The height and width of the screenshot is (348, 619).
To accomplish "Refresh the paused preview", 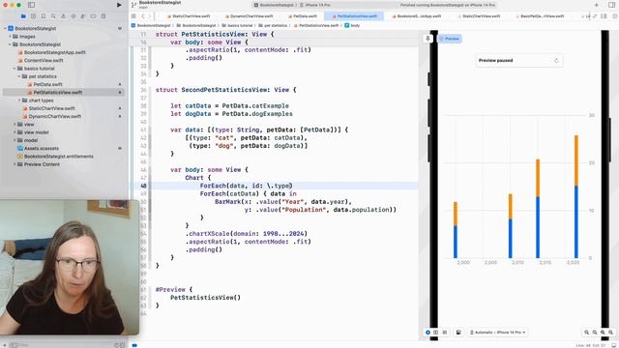I will (556, 60).
